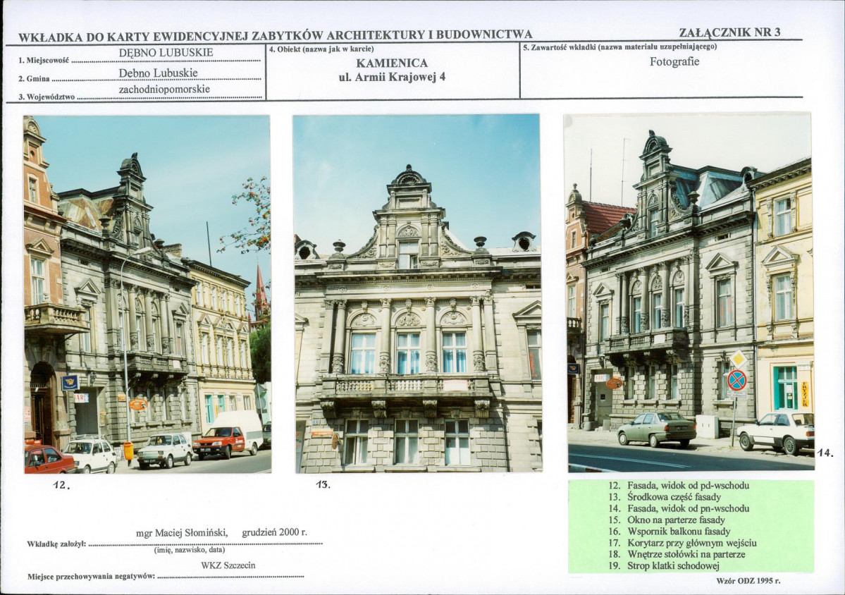The width and height of the screenshot is (845, 595).
Task: Click the blue post office sign in left photo
Action: coord(69,382)
